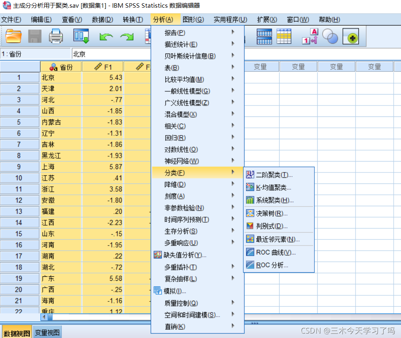Click the redo arrow icon

pyautogui.click(x=127, y=37)
